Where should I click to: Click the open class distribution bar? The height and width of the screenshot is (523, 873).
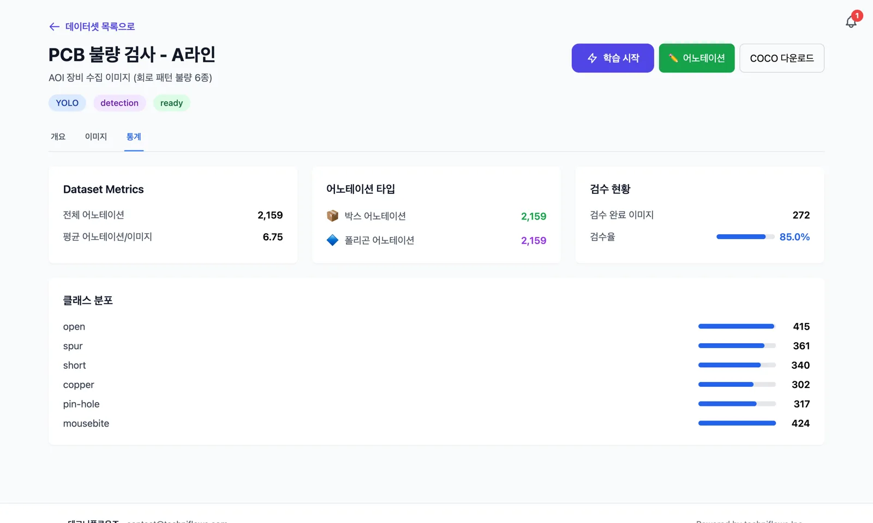tap(737, 326)
